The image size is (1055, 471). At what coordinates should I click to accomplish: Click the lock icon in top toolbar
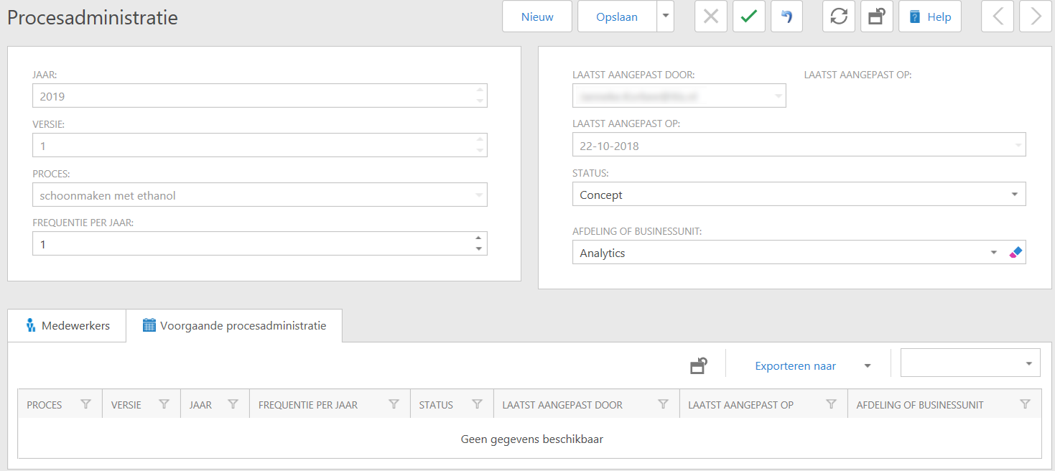(x=876, y=17)
